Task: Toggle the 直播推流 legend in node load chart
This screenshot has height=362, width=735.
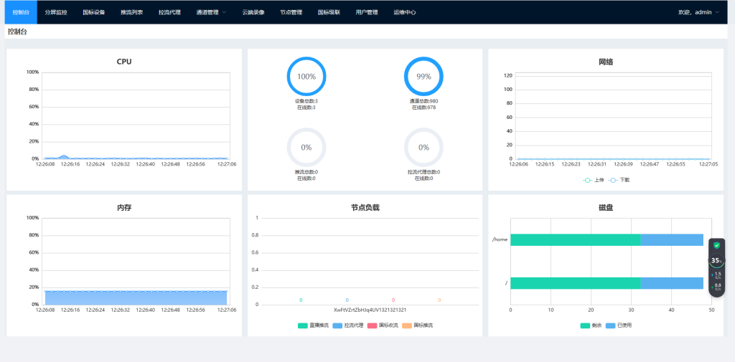Action: (312, 325)
